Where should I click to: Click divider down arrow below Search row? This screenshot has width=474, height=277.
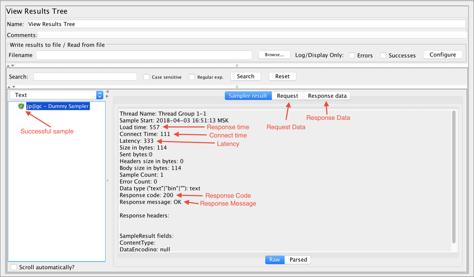pyautogui.click(x=13, y=87)
